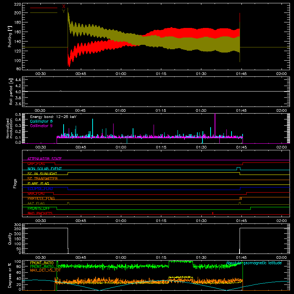Click the 00:45 time label under the Roll period panel
The height and width of the screenshot is (294, 294).
pos(80,111)
